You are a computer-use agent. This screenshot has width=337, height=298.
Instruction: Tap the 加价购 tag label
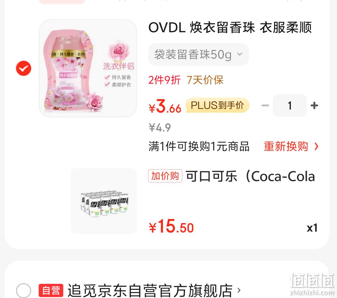pos(165,176)
